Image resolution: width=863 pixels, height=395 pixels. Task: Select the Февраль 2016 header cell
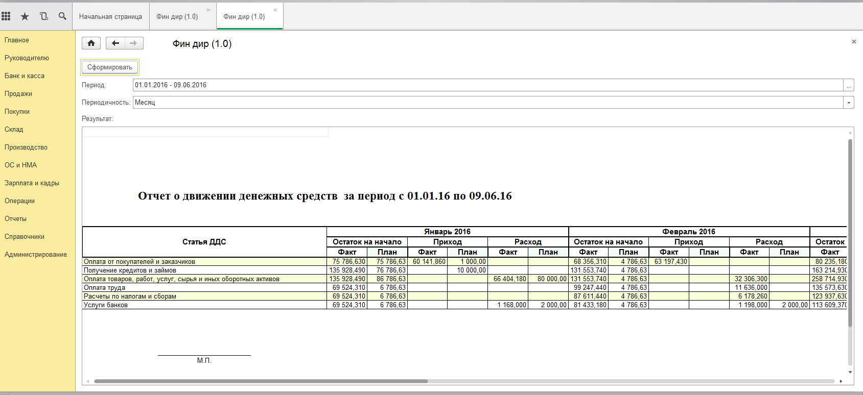coord(689,232)
